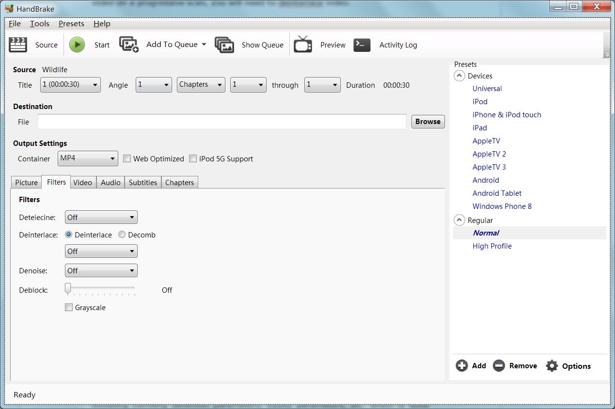Screen dimensions: 615x409
Task: Select the Filters tab
Action: (56, 182)
